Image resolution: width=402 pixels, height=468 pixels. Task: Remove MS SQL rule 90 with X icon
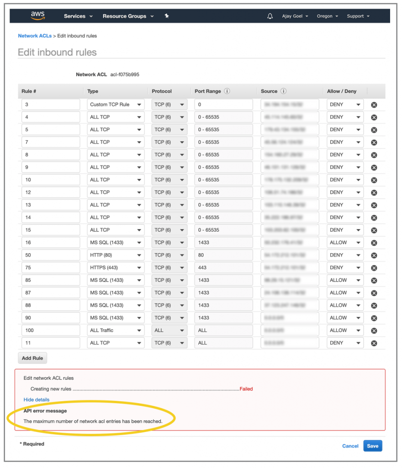tap(374, 318)
